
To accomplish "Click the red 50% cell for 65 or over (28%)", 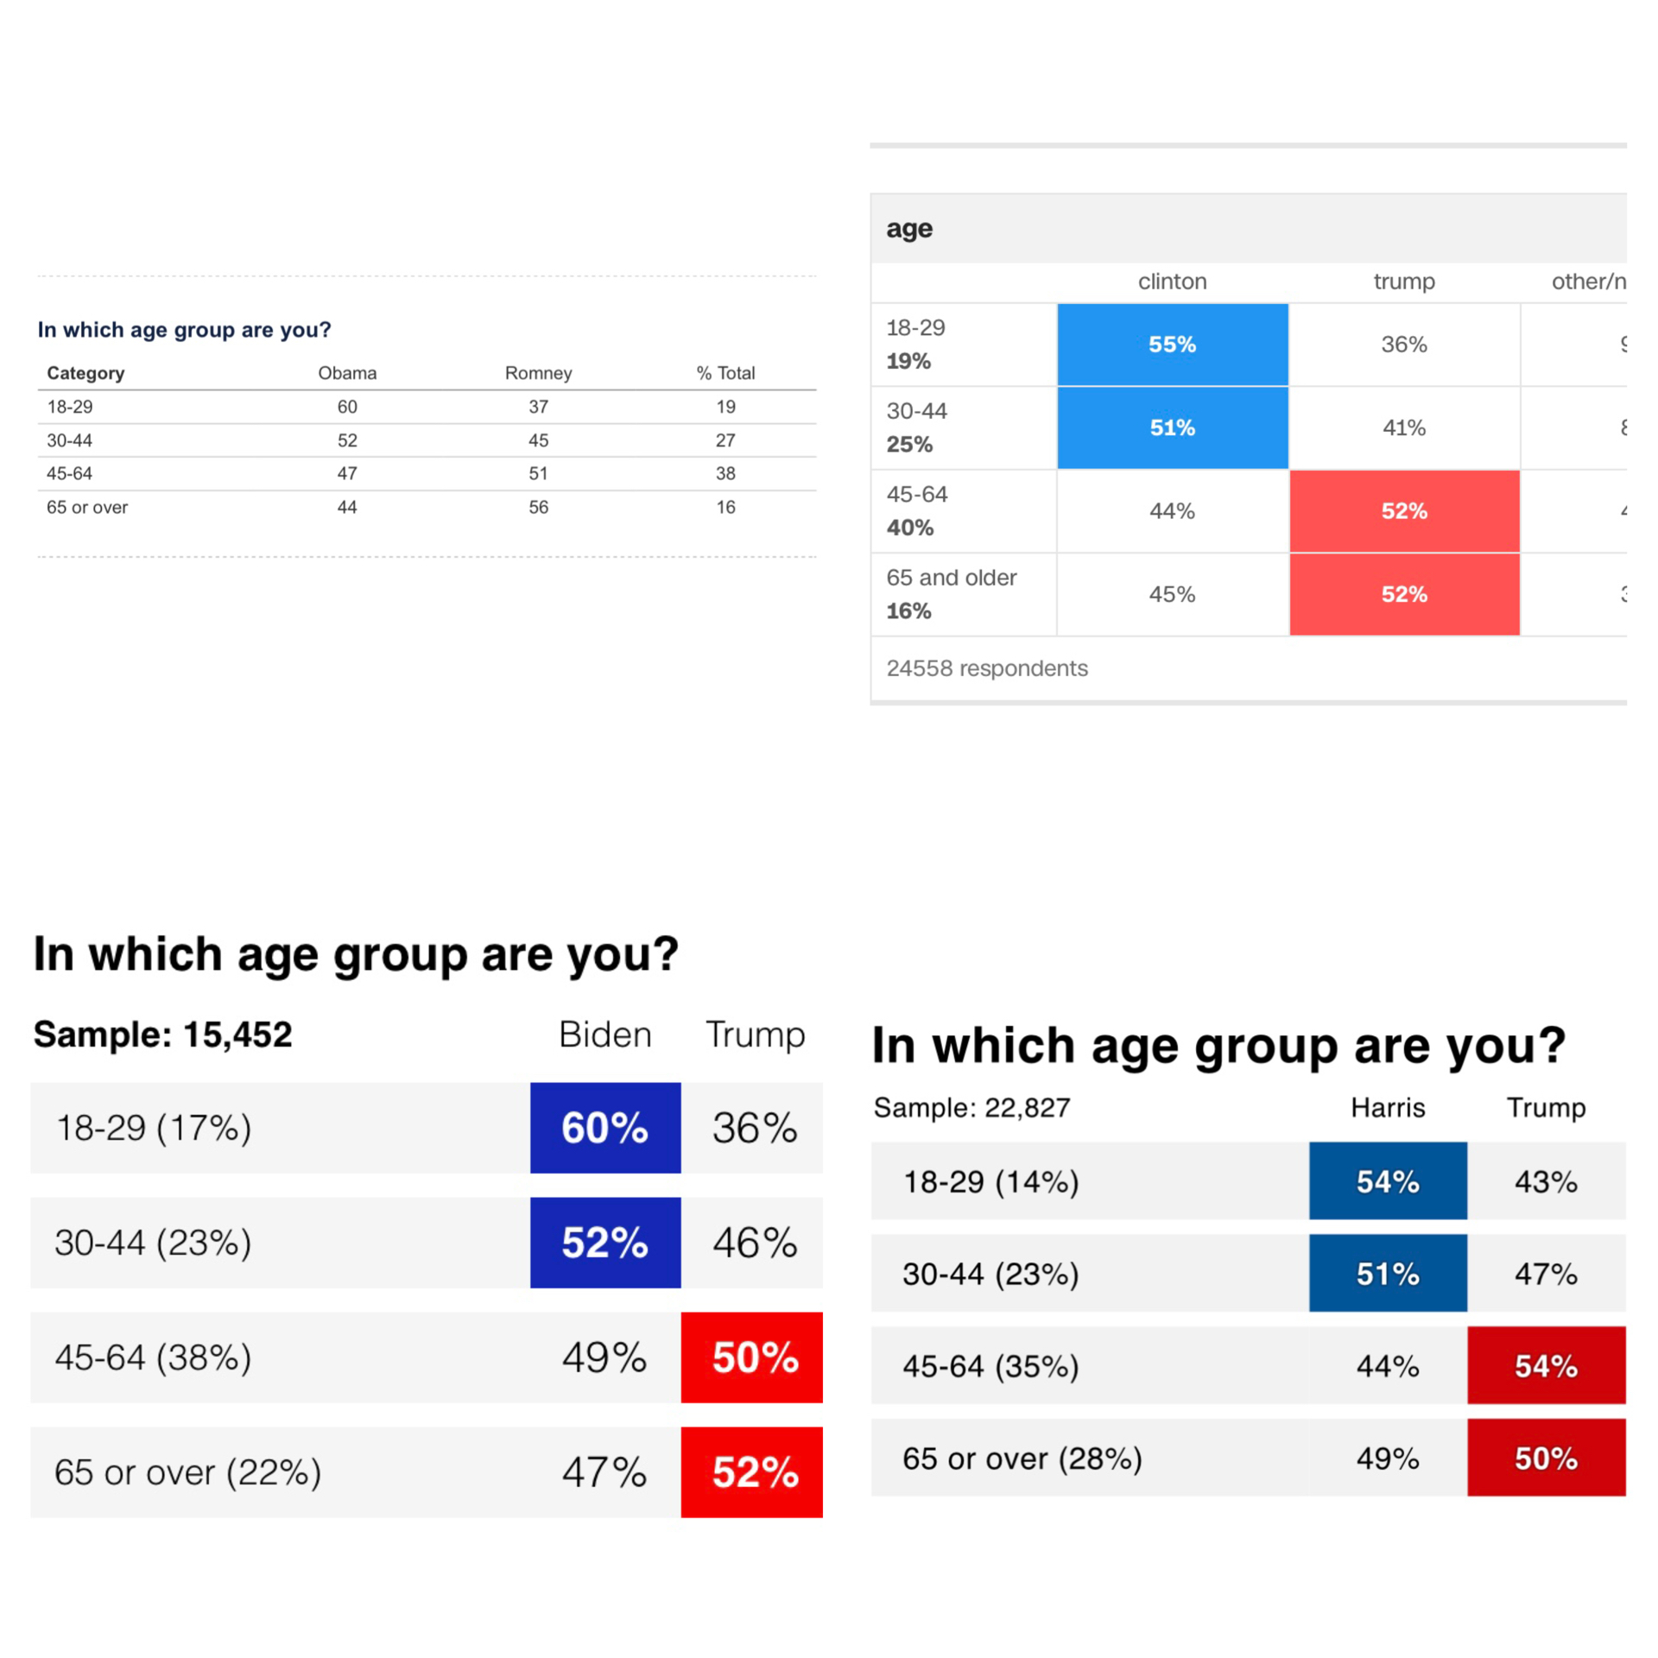I will tap(1546, 1458).
